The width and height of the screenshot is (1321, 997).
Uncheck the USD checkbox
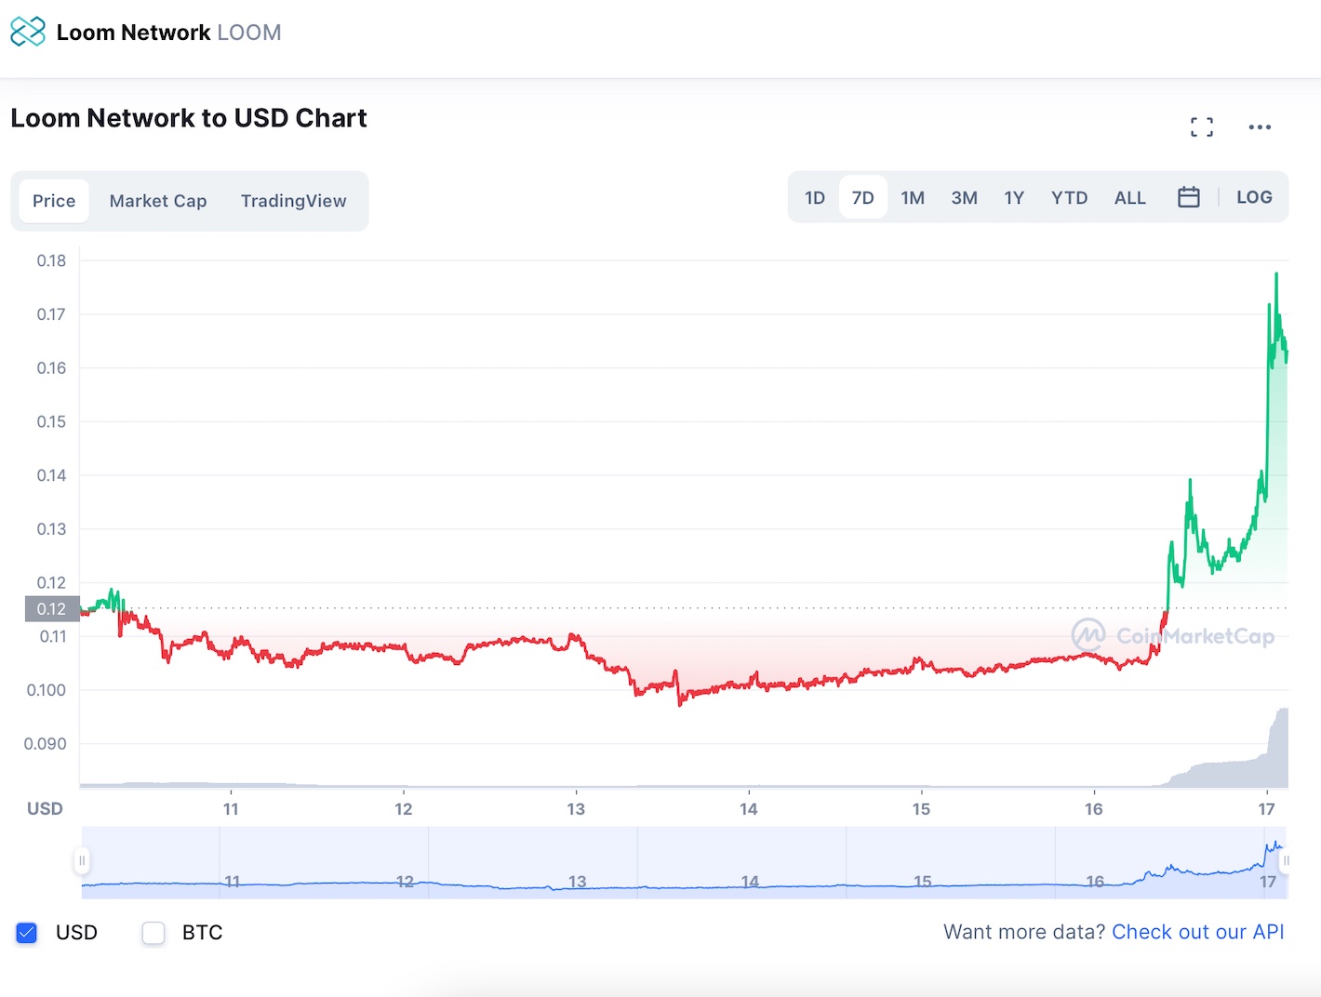tap(27, 933)
